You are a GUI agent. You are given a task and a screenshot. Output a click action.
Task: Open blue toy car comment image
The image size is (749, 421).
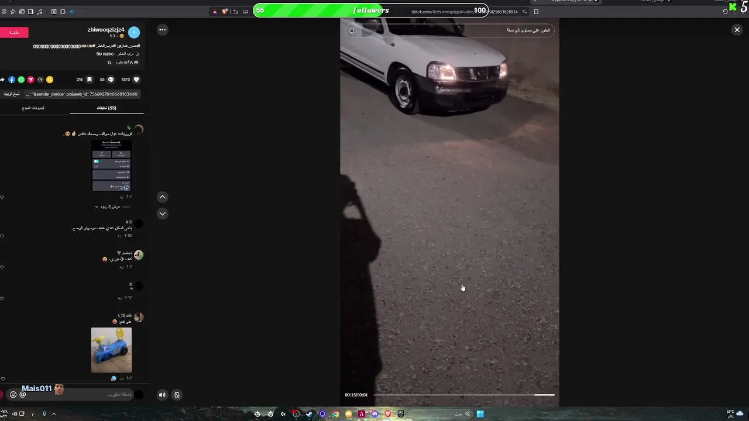(x=111, y=350)
